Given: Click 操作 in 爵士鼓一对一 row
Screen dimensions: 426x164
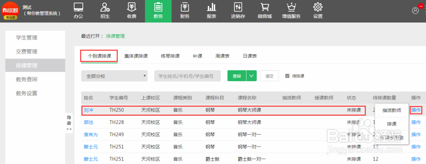Looking at the screenshot, I should pos(416,159).
